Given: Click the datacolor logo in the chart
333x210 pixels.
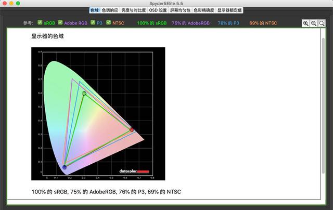Looking at the screenshot, I should pyautogui.click(x=134, y=171).
